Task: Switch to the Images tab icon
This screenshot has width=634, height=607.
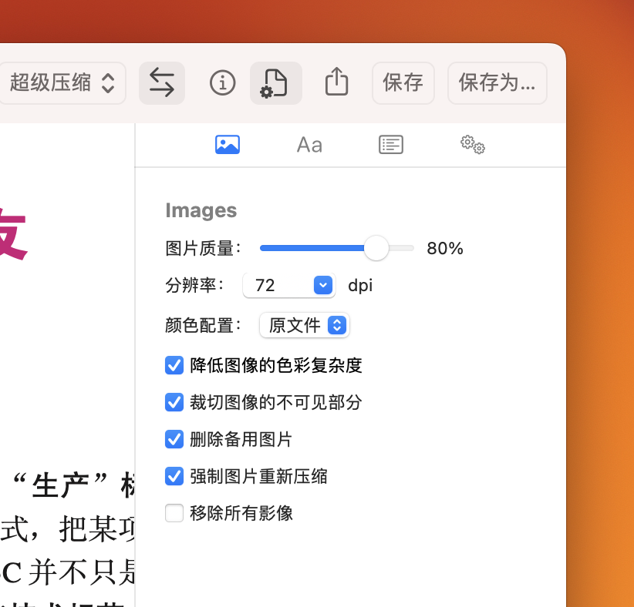Action: tap(228, 145)
